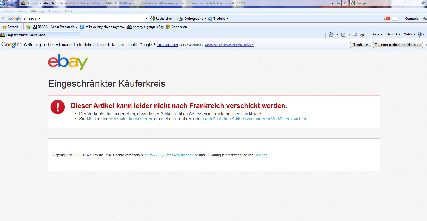
Task: Click the Read mail envelope icon
Action: [354, 34]
